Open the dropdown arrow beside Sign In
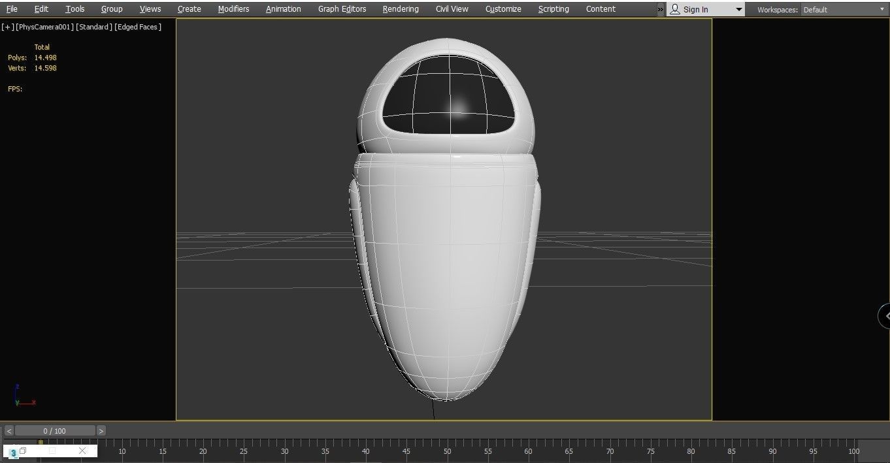 (739, 10)
